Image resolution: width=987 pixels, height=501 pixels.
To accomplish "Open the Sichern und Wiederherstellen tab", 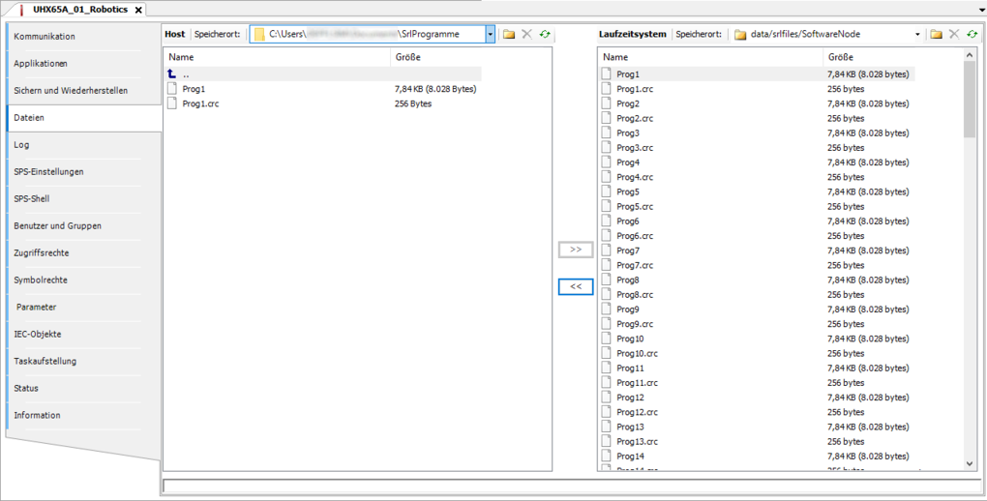I will click(71, 91).
